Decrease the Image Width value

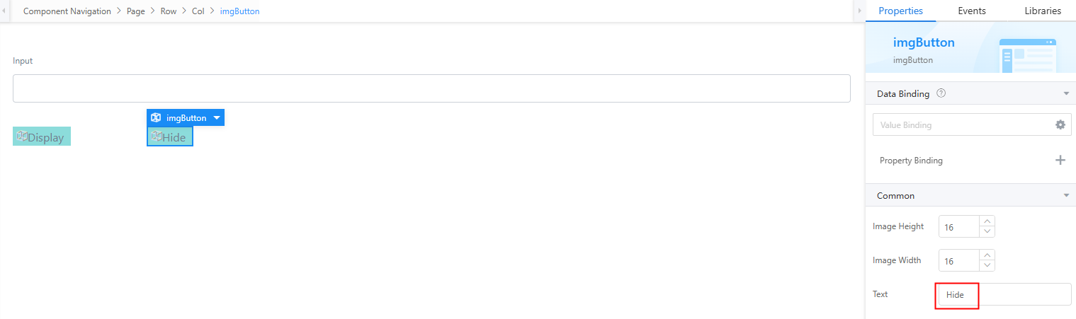(987, 265)
